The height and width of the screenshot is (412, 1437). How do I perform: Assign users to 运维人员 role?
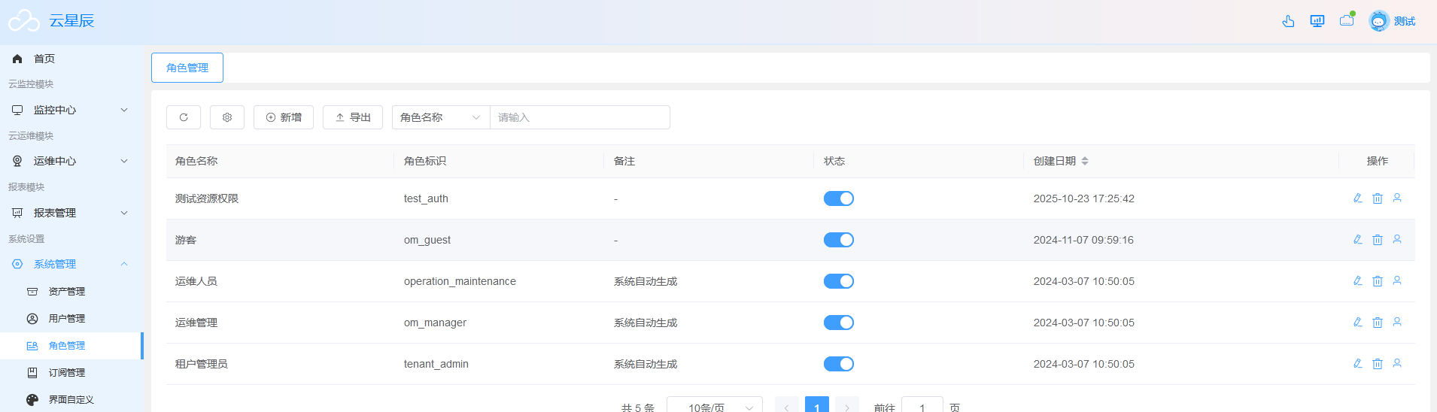click(1397, 281)
